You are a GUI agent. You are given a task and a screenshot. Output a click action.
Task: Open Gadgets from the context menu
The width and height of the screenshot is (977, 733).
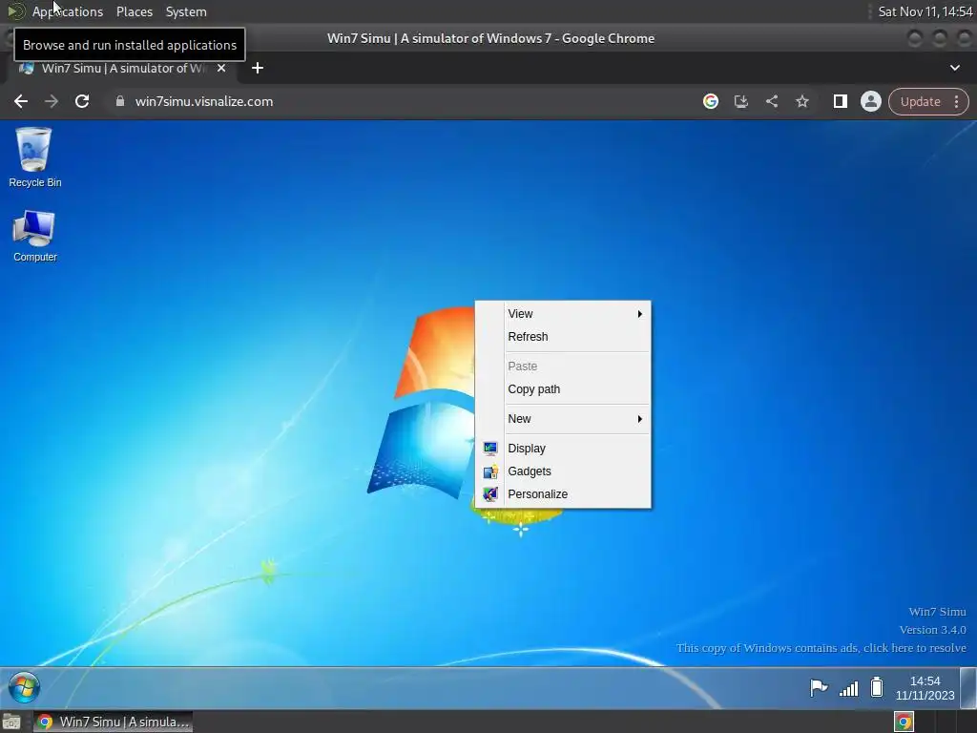(563, 471)
